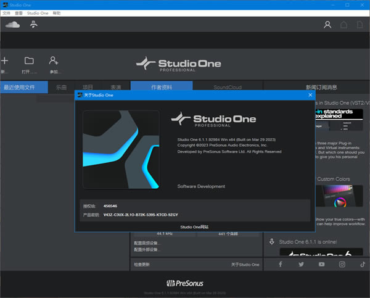370x298 pixels.
Task: Open the Instagram social icon
Action: click(342, 265)
